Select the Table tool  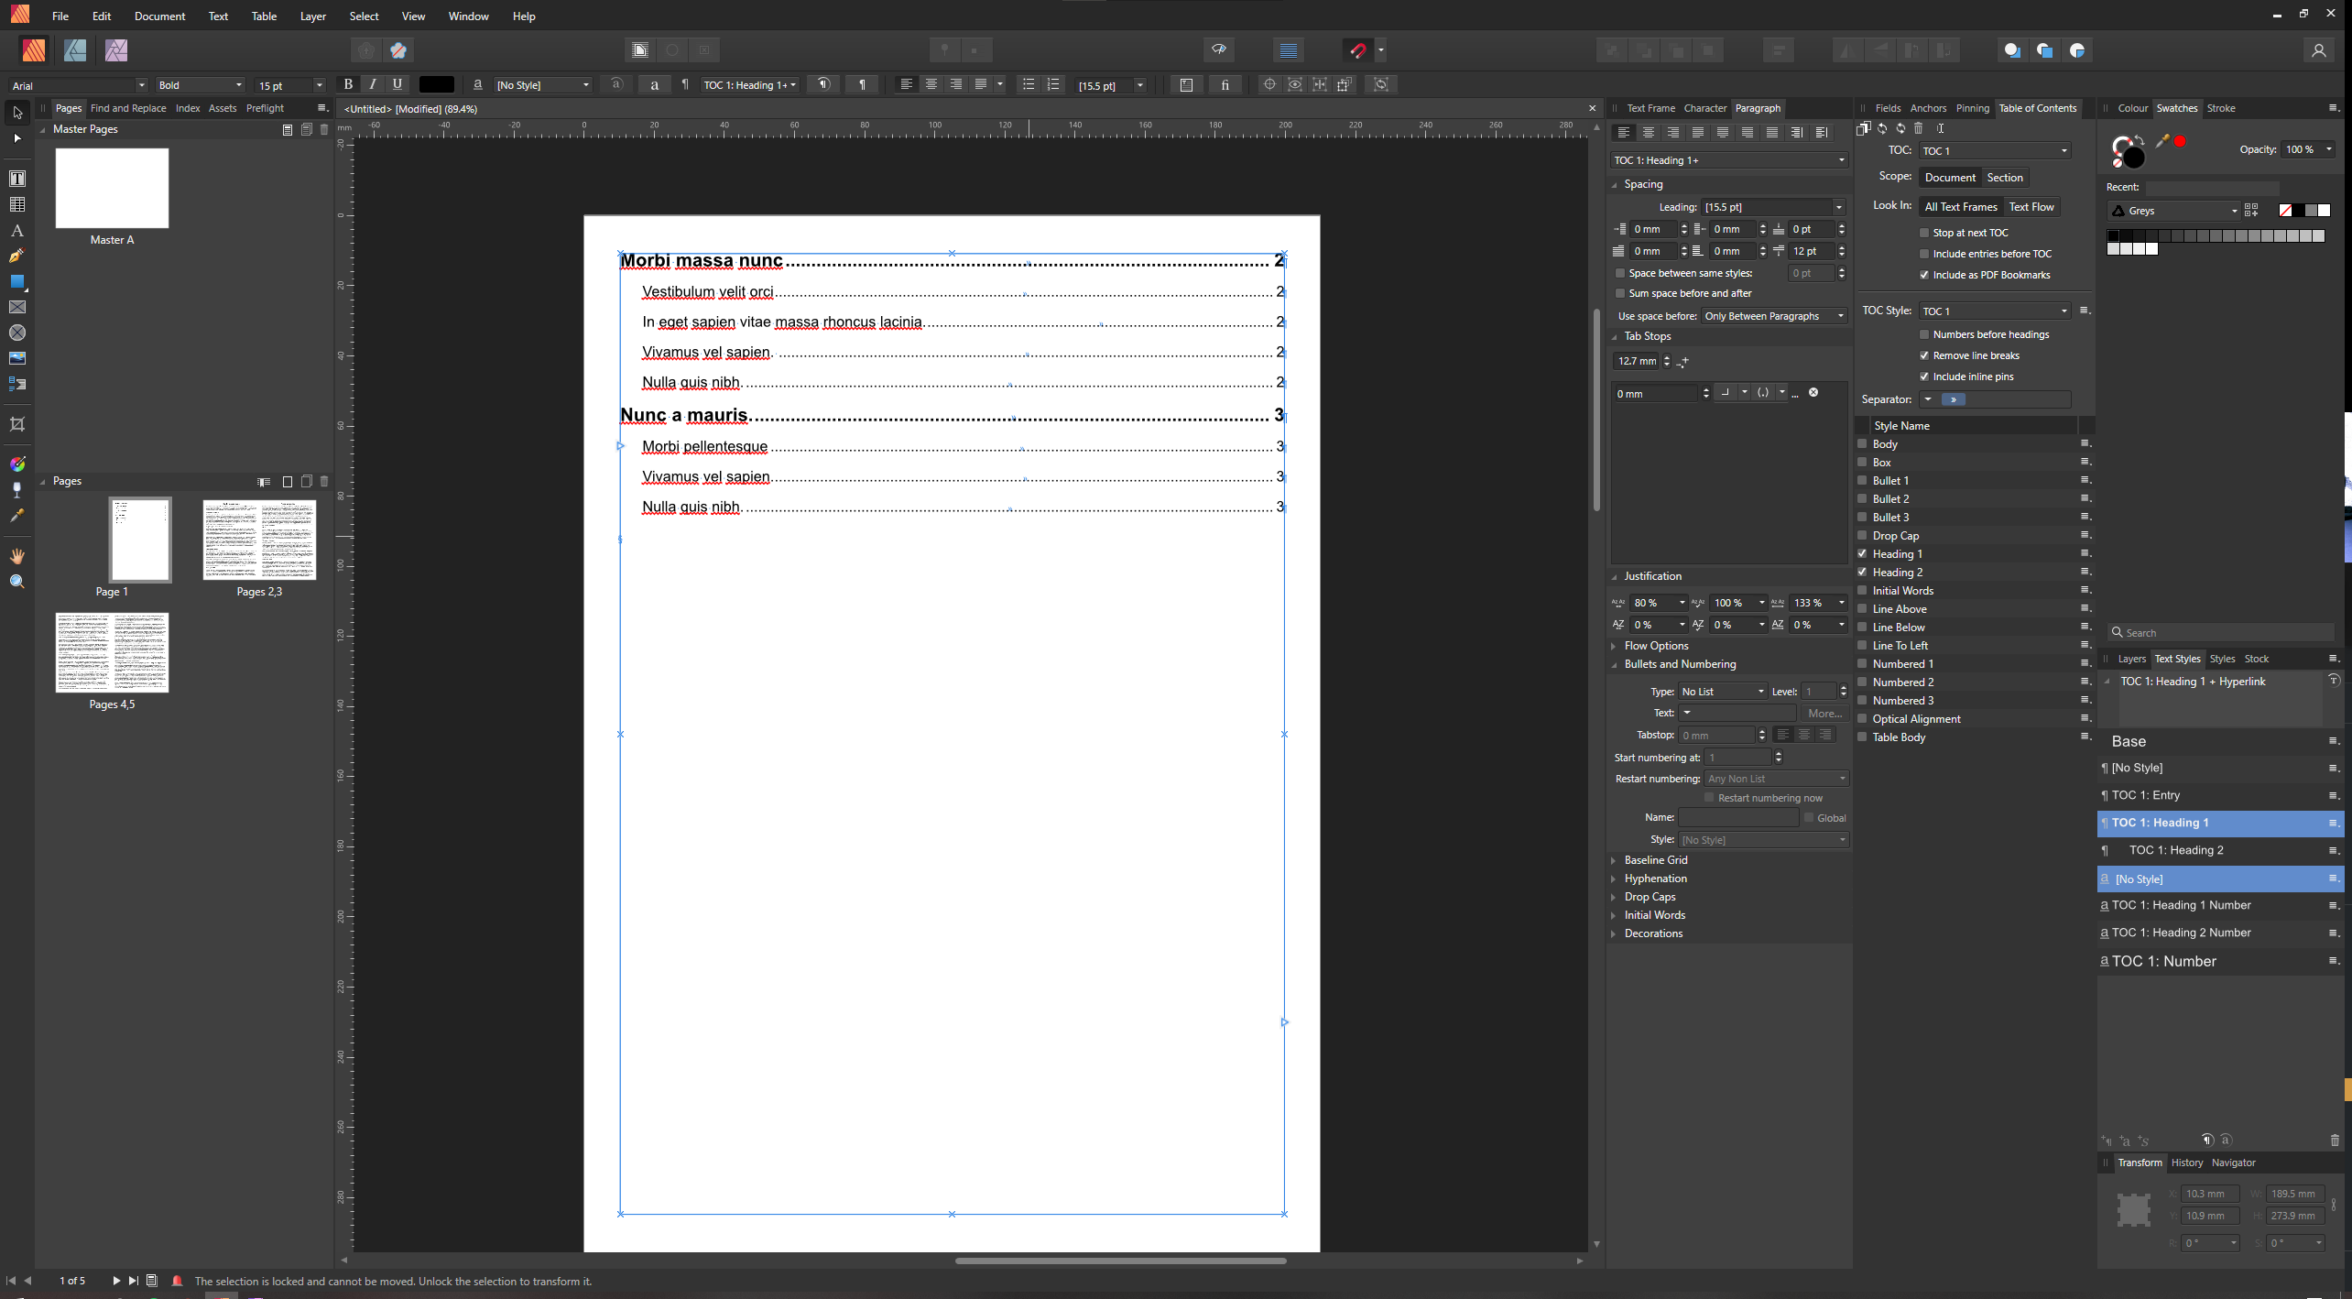click(16, 203)
